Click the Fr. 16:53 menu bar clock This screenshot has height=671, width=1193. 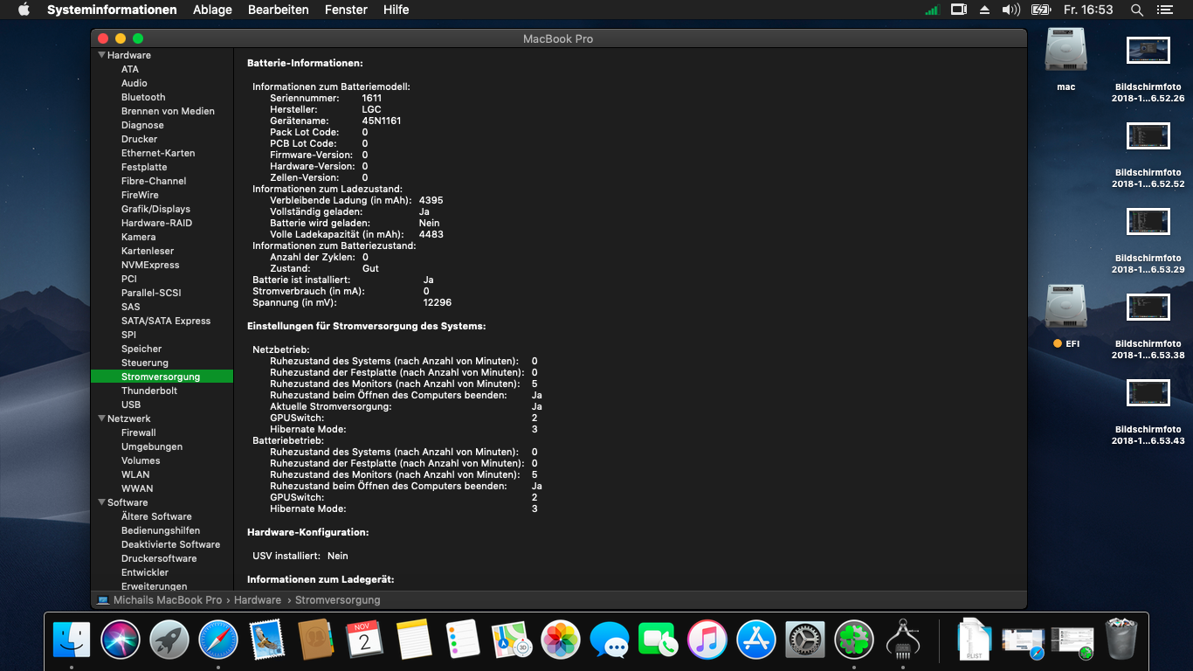pyautogui.click(x=1088, y=10)
